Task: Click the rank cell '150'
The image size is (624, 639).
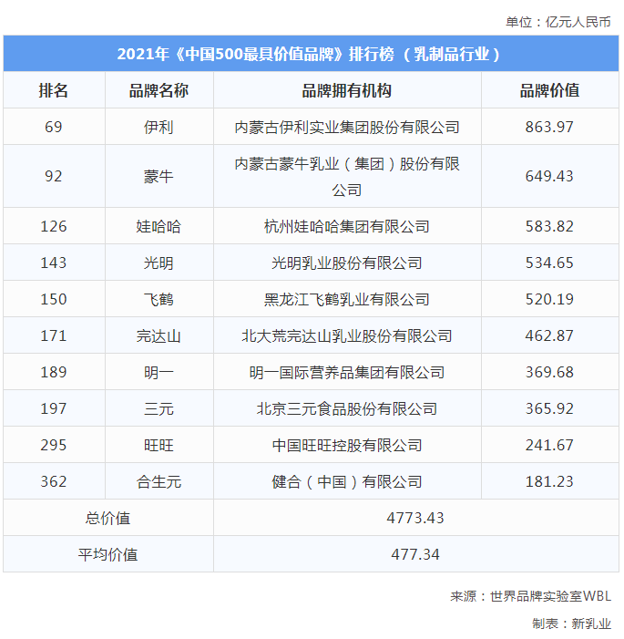Action: [54, 299]
